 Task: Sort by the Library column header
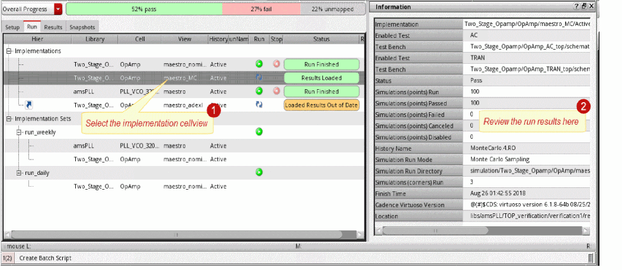click(95, 39)
